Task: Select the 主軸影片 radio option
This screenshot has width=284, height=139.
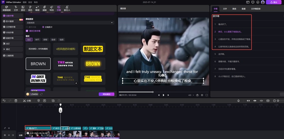Action: pyautogui.click(x=47, y=27)
